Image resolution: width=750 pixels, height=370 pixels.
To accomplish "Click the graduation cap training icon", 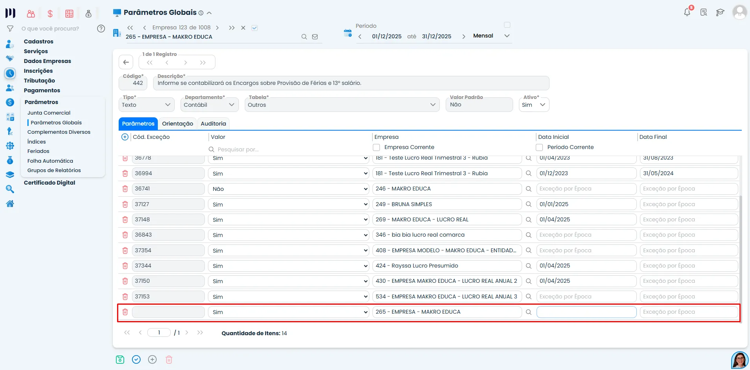I will [720, 13].
